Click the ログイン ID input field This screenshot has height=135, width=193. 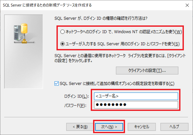[x=136, y=96]
